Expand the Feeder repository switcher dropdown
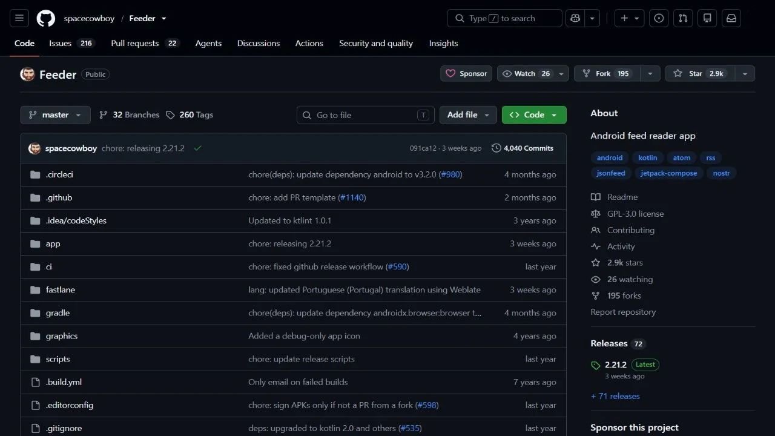Viewport: 775px width, 436px height. [x=163, y=19]
